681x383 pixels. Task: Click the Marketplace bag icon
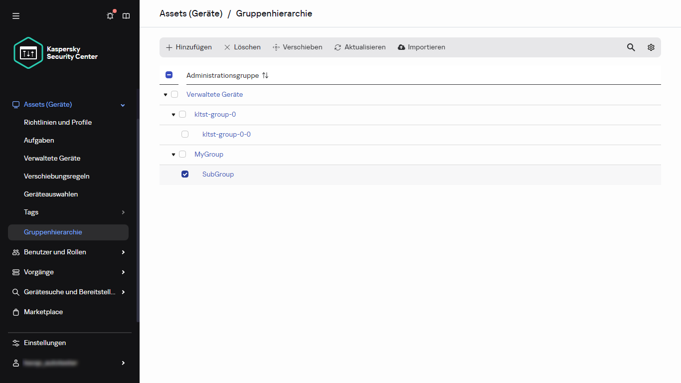15,312
